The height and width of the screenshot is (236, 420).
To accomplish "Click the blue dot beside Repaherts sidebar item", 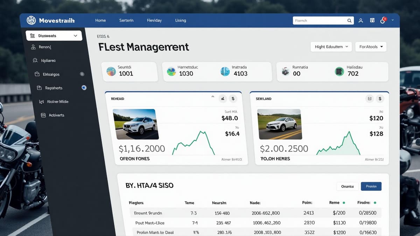I will tap(84, 88).
